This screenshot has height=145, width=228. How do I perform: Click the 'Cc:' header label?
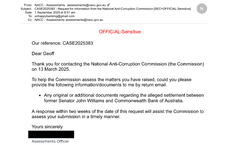(30, 20)
